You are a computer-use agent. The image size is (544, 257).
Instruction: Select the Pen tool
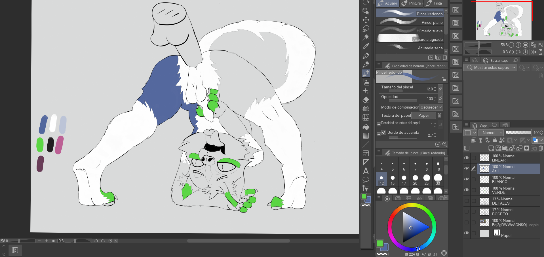pyautogui.click(x=366, y=56)
